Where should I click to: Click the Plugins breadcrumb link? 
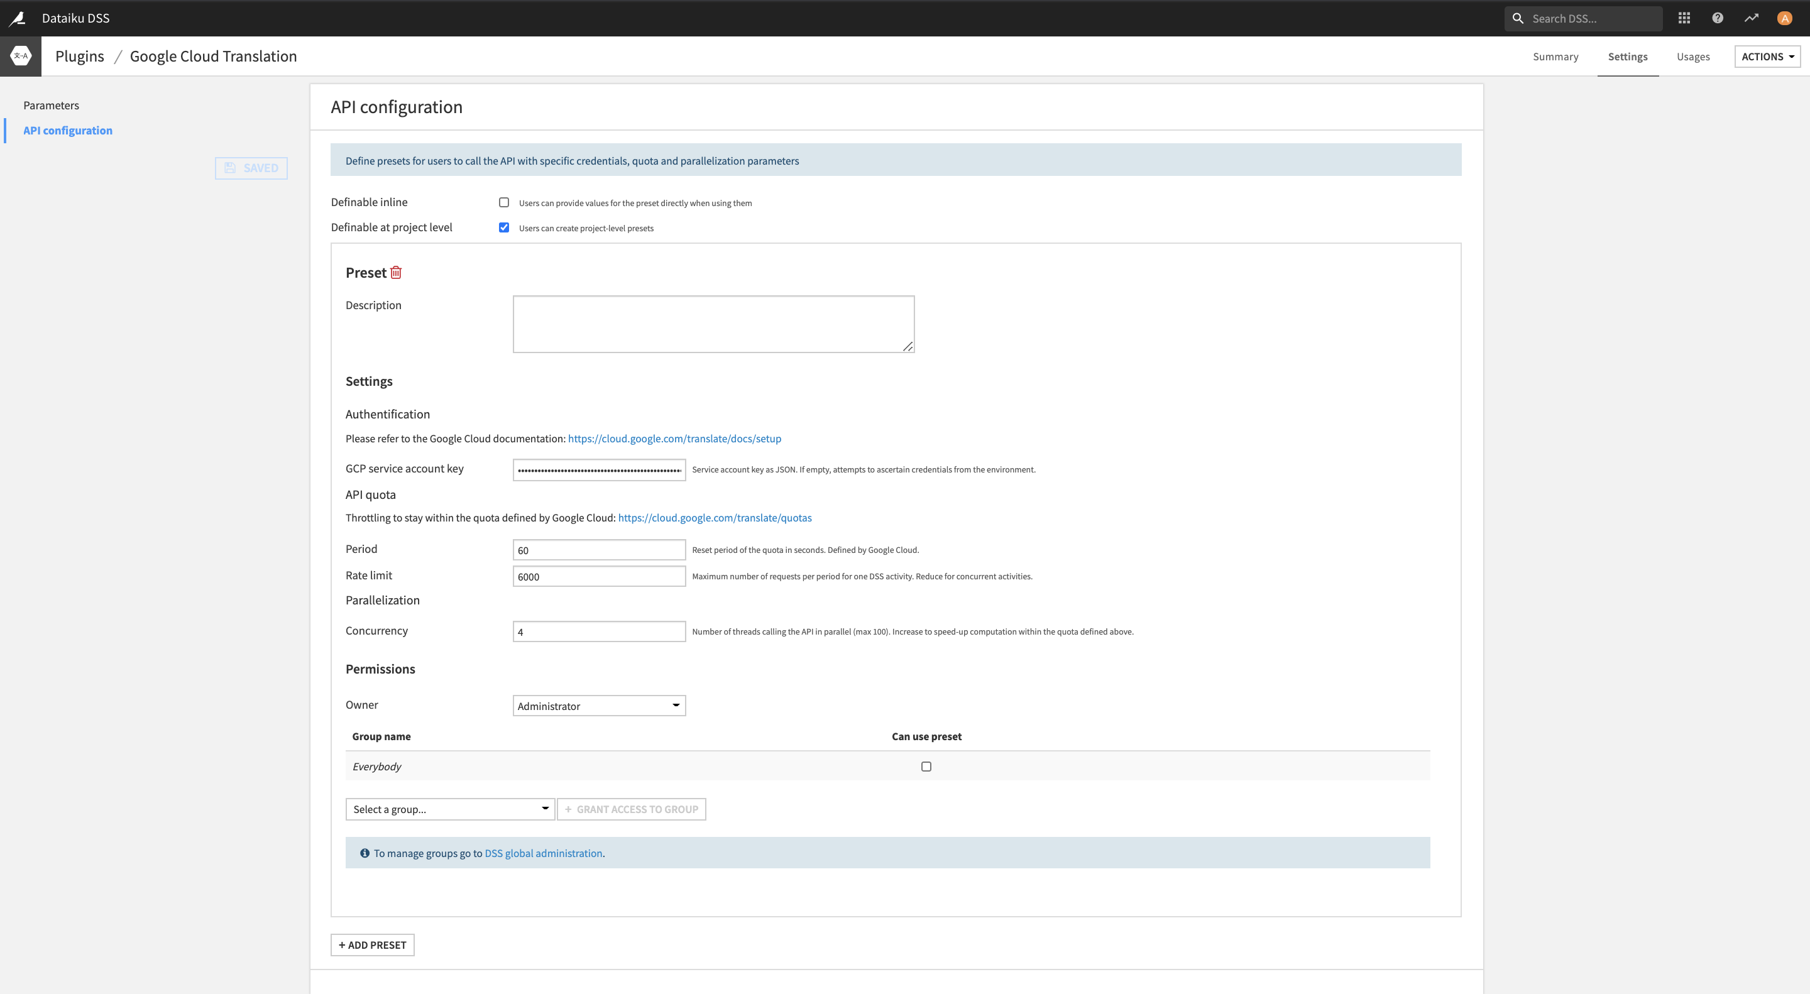(79, 56)
